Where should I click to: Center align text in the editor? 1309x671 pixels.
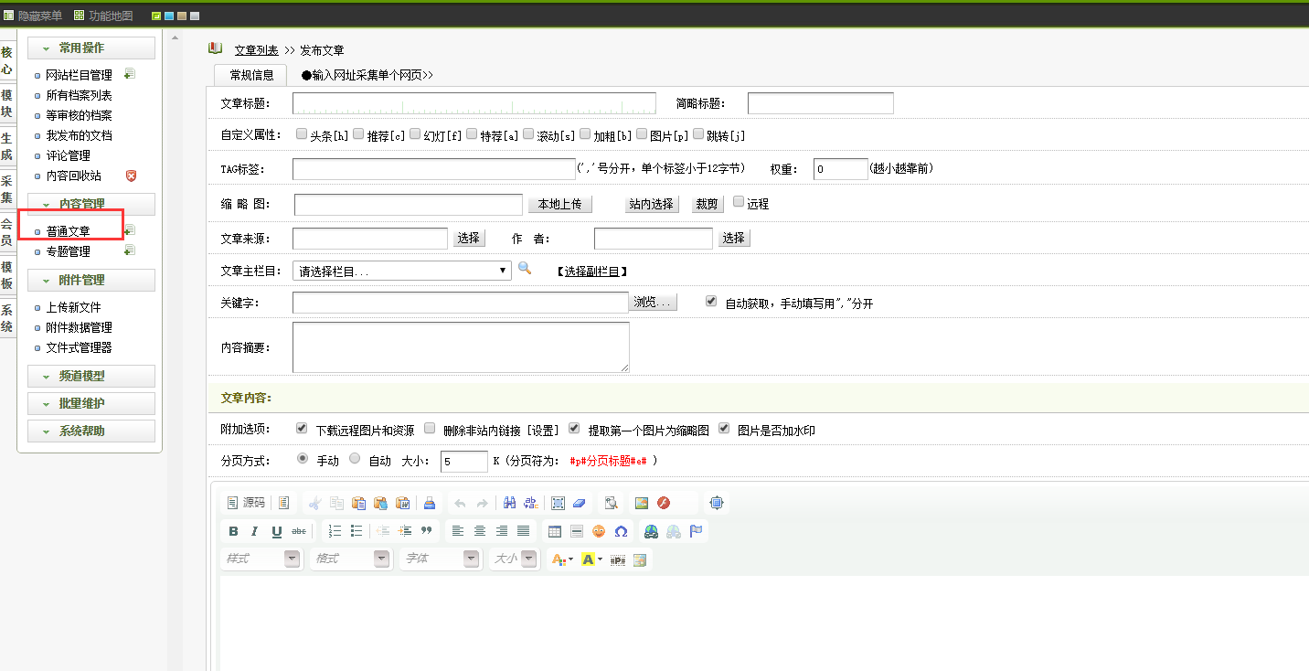pos(479,531)
